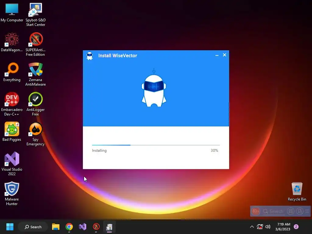The height and width of the screenshot is (234, 312).
Task: Open AntiLogger Free shortcut
Action: click(x=35, y=104)
